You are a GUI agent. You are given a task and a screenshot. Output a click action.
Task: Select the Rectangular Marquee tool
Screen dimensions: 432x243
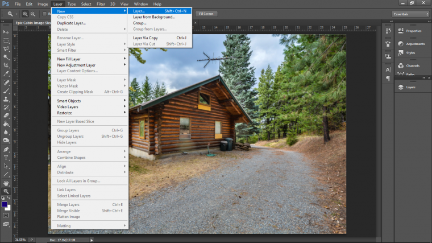6,40
